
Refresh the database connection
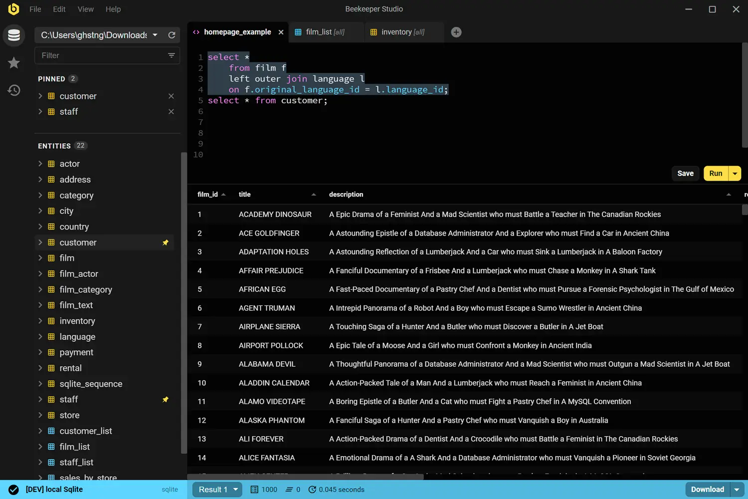[x=172, y=35]
